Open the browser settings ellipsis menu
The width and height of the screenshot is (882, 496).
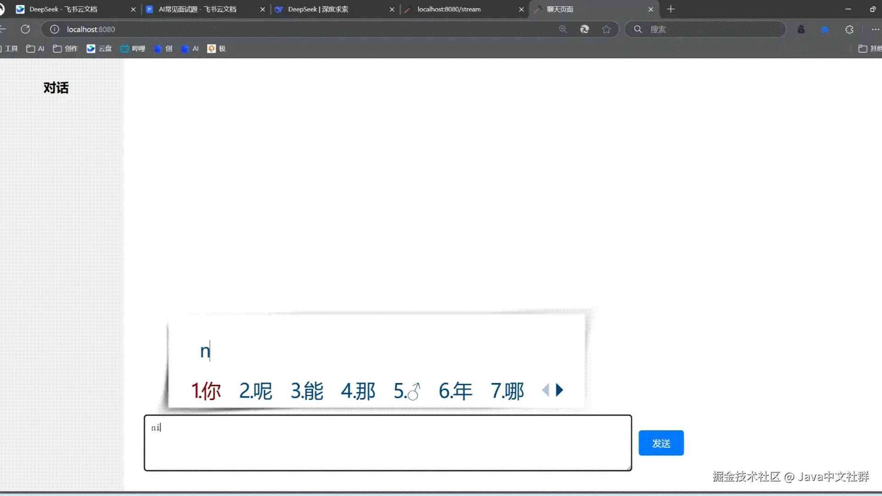[875, 29]
